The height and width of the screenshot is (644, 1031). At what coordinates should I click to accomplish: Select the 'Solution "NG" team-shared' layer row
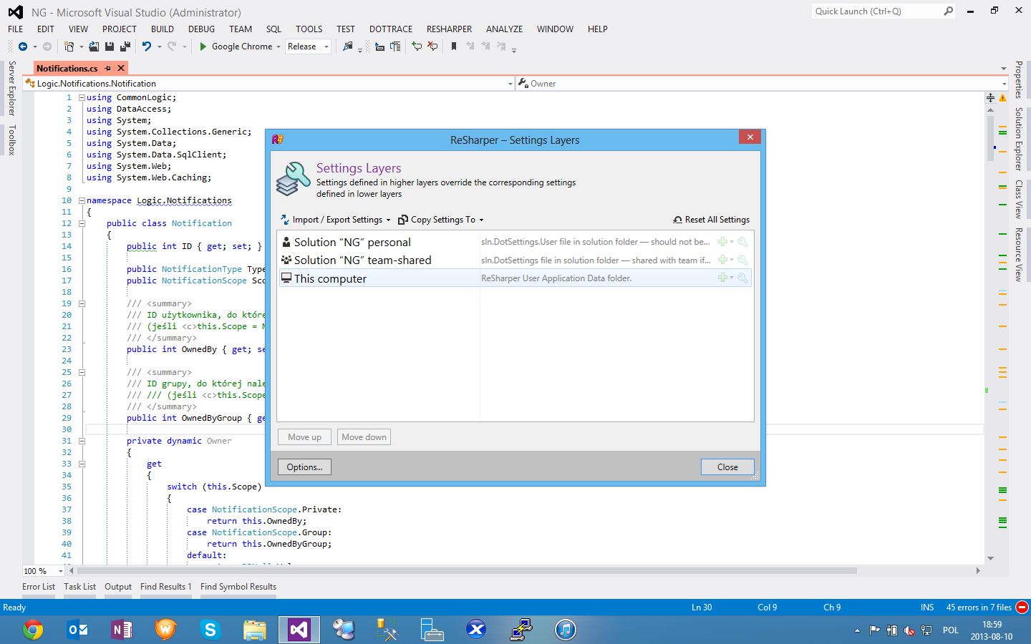pos(514,260)
